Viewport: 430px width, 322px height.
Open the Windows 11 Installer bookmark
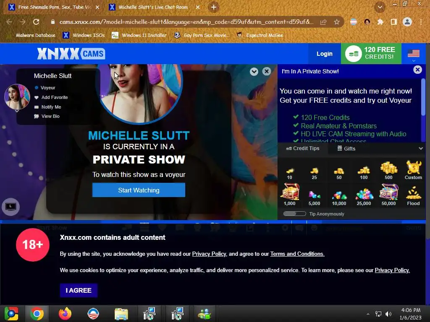point(139,35)
